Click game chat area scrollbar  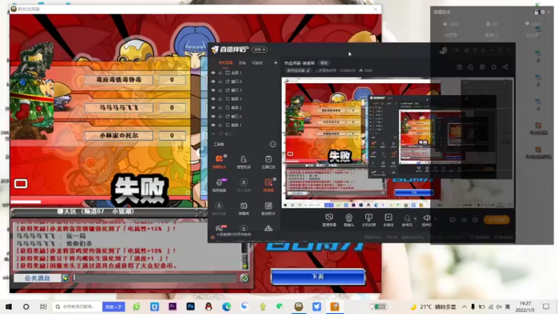point(245,256)
